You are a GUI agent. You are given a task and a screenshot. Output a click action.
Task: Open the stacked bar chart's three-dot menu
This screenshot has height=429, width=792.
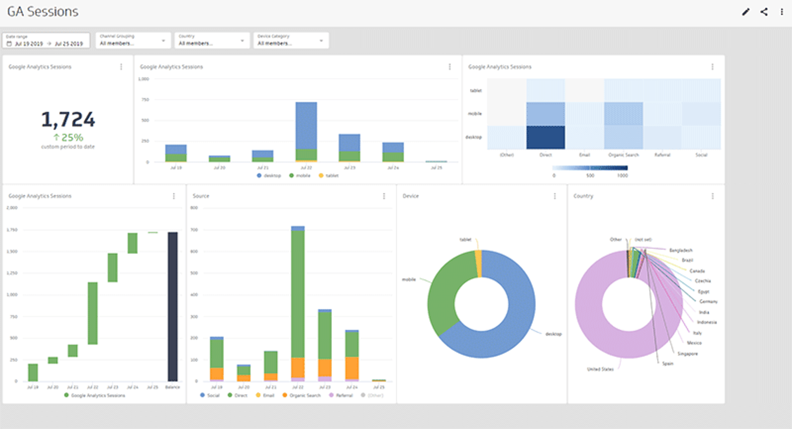pyautogui.click(x=450, y=66)
